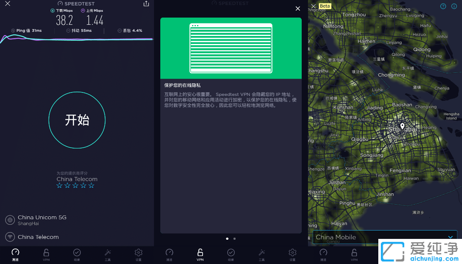Screen dimensions: 462x264
Task: Open the 结果 checkmark tab in the middle panel
Action: (x=231, y=255)
